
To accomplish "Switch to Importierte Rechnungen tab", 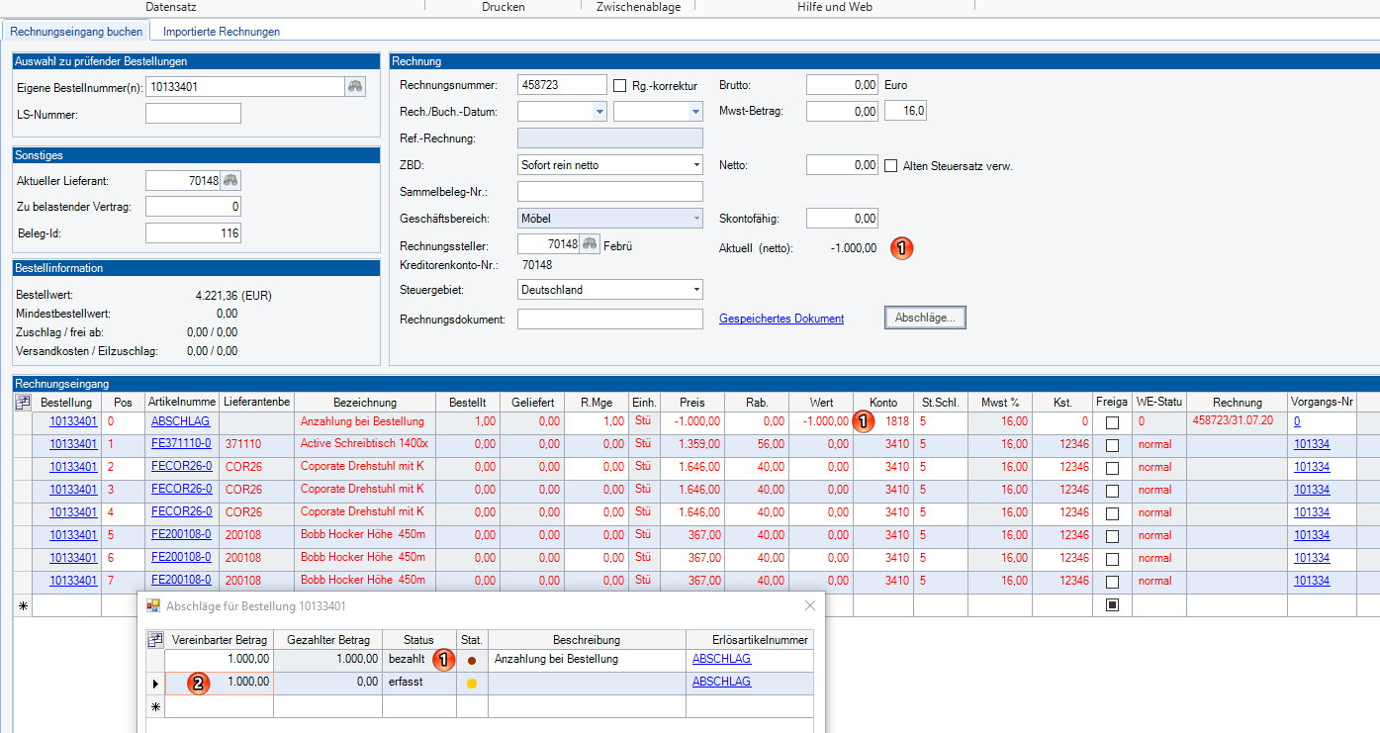I will tap(222, 32).
